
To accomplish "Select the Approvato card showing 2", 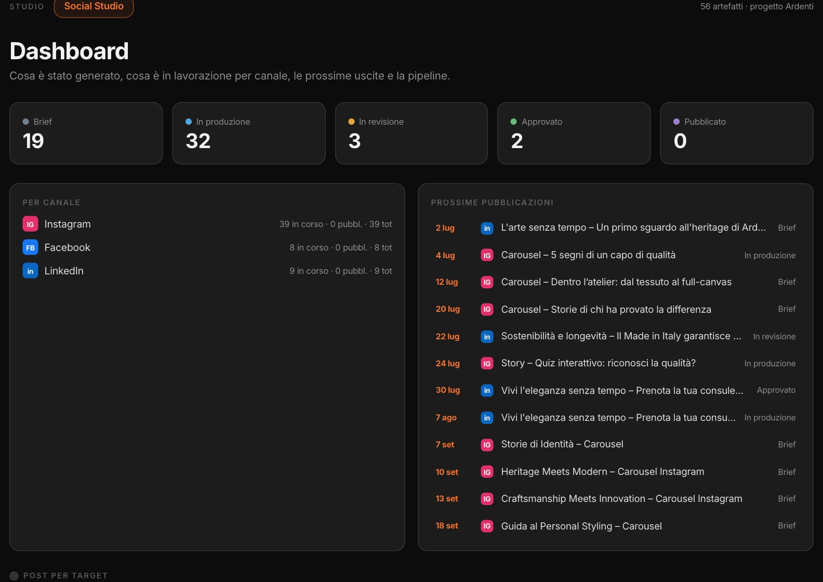I will [574, 133].
